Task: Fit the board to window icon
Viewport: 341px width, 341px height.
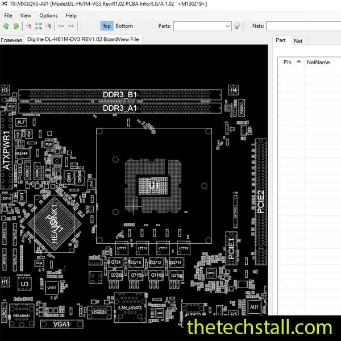Action: [x=39, y=26]
